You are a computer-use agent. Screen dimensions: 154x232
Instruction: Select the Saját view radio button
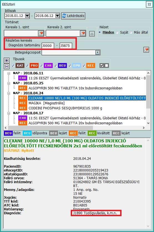click(117, 32)
